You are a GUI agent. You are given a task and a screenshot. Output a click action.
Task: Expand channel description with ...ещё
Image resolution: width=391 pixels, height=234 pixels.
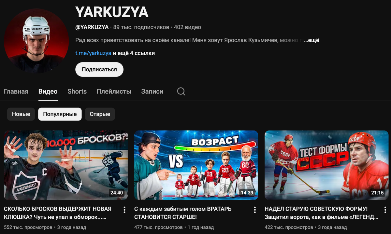point(311,40)
